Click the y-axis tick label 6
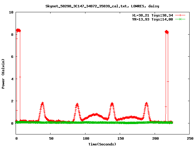The width and height of the screenshot is (196, 147). click(x=12, y=57)
